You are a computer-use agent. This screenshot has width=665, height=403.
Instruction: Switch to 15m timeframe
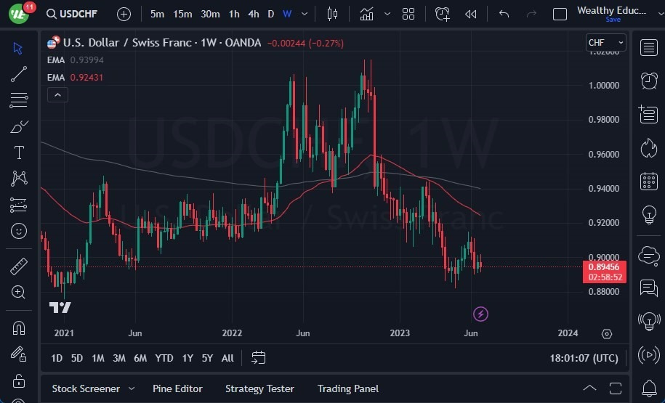[x=182, y=14]
